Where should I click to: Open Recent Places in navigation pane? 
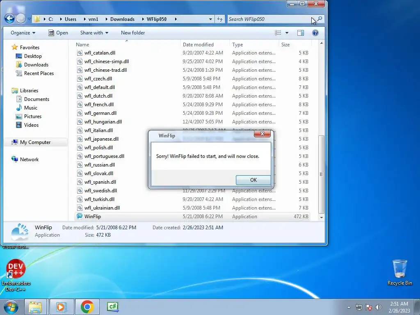39,73
